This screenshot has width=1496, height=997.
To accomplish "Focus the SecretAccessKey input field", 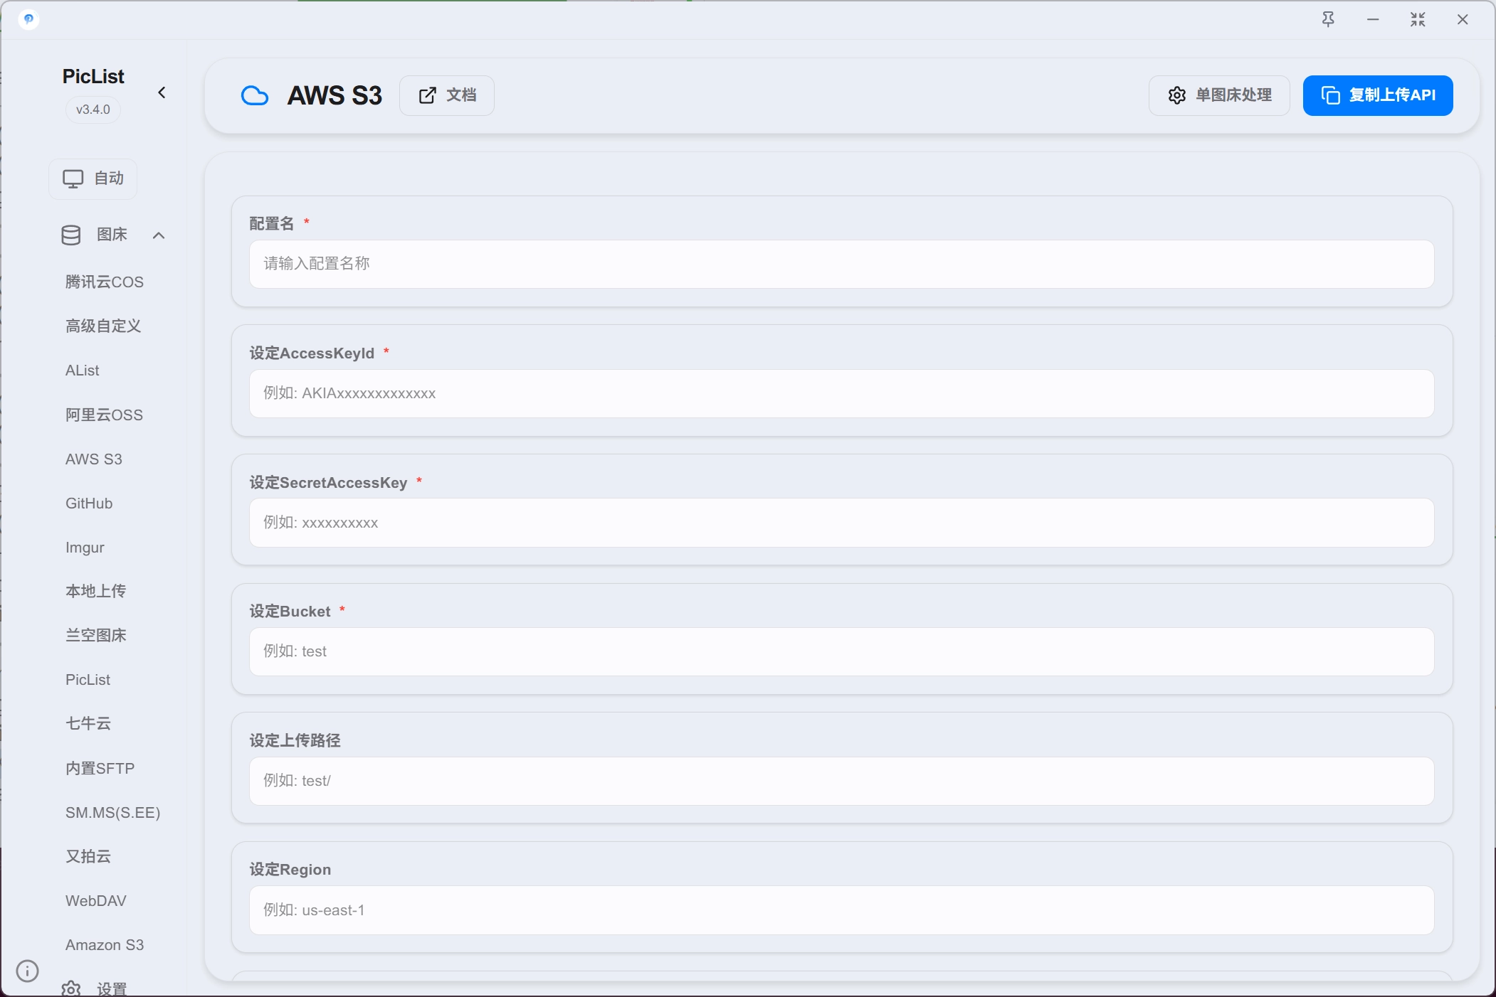I will [x=841, y=523].
